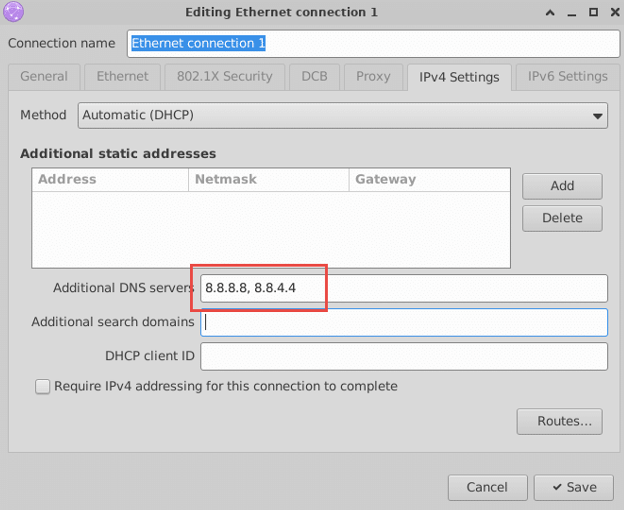The width and height of the screenshot is (624, 510).
Task: Click the Additional DNS servers field
Action: (404, 288)
